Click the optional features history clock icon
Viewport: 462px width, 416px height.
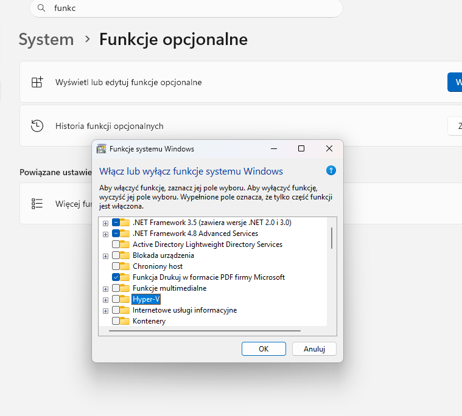(x=37, y=126)
